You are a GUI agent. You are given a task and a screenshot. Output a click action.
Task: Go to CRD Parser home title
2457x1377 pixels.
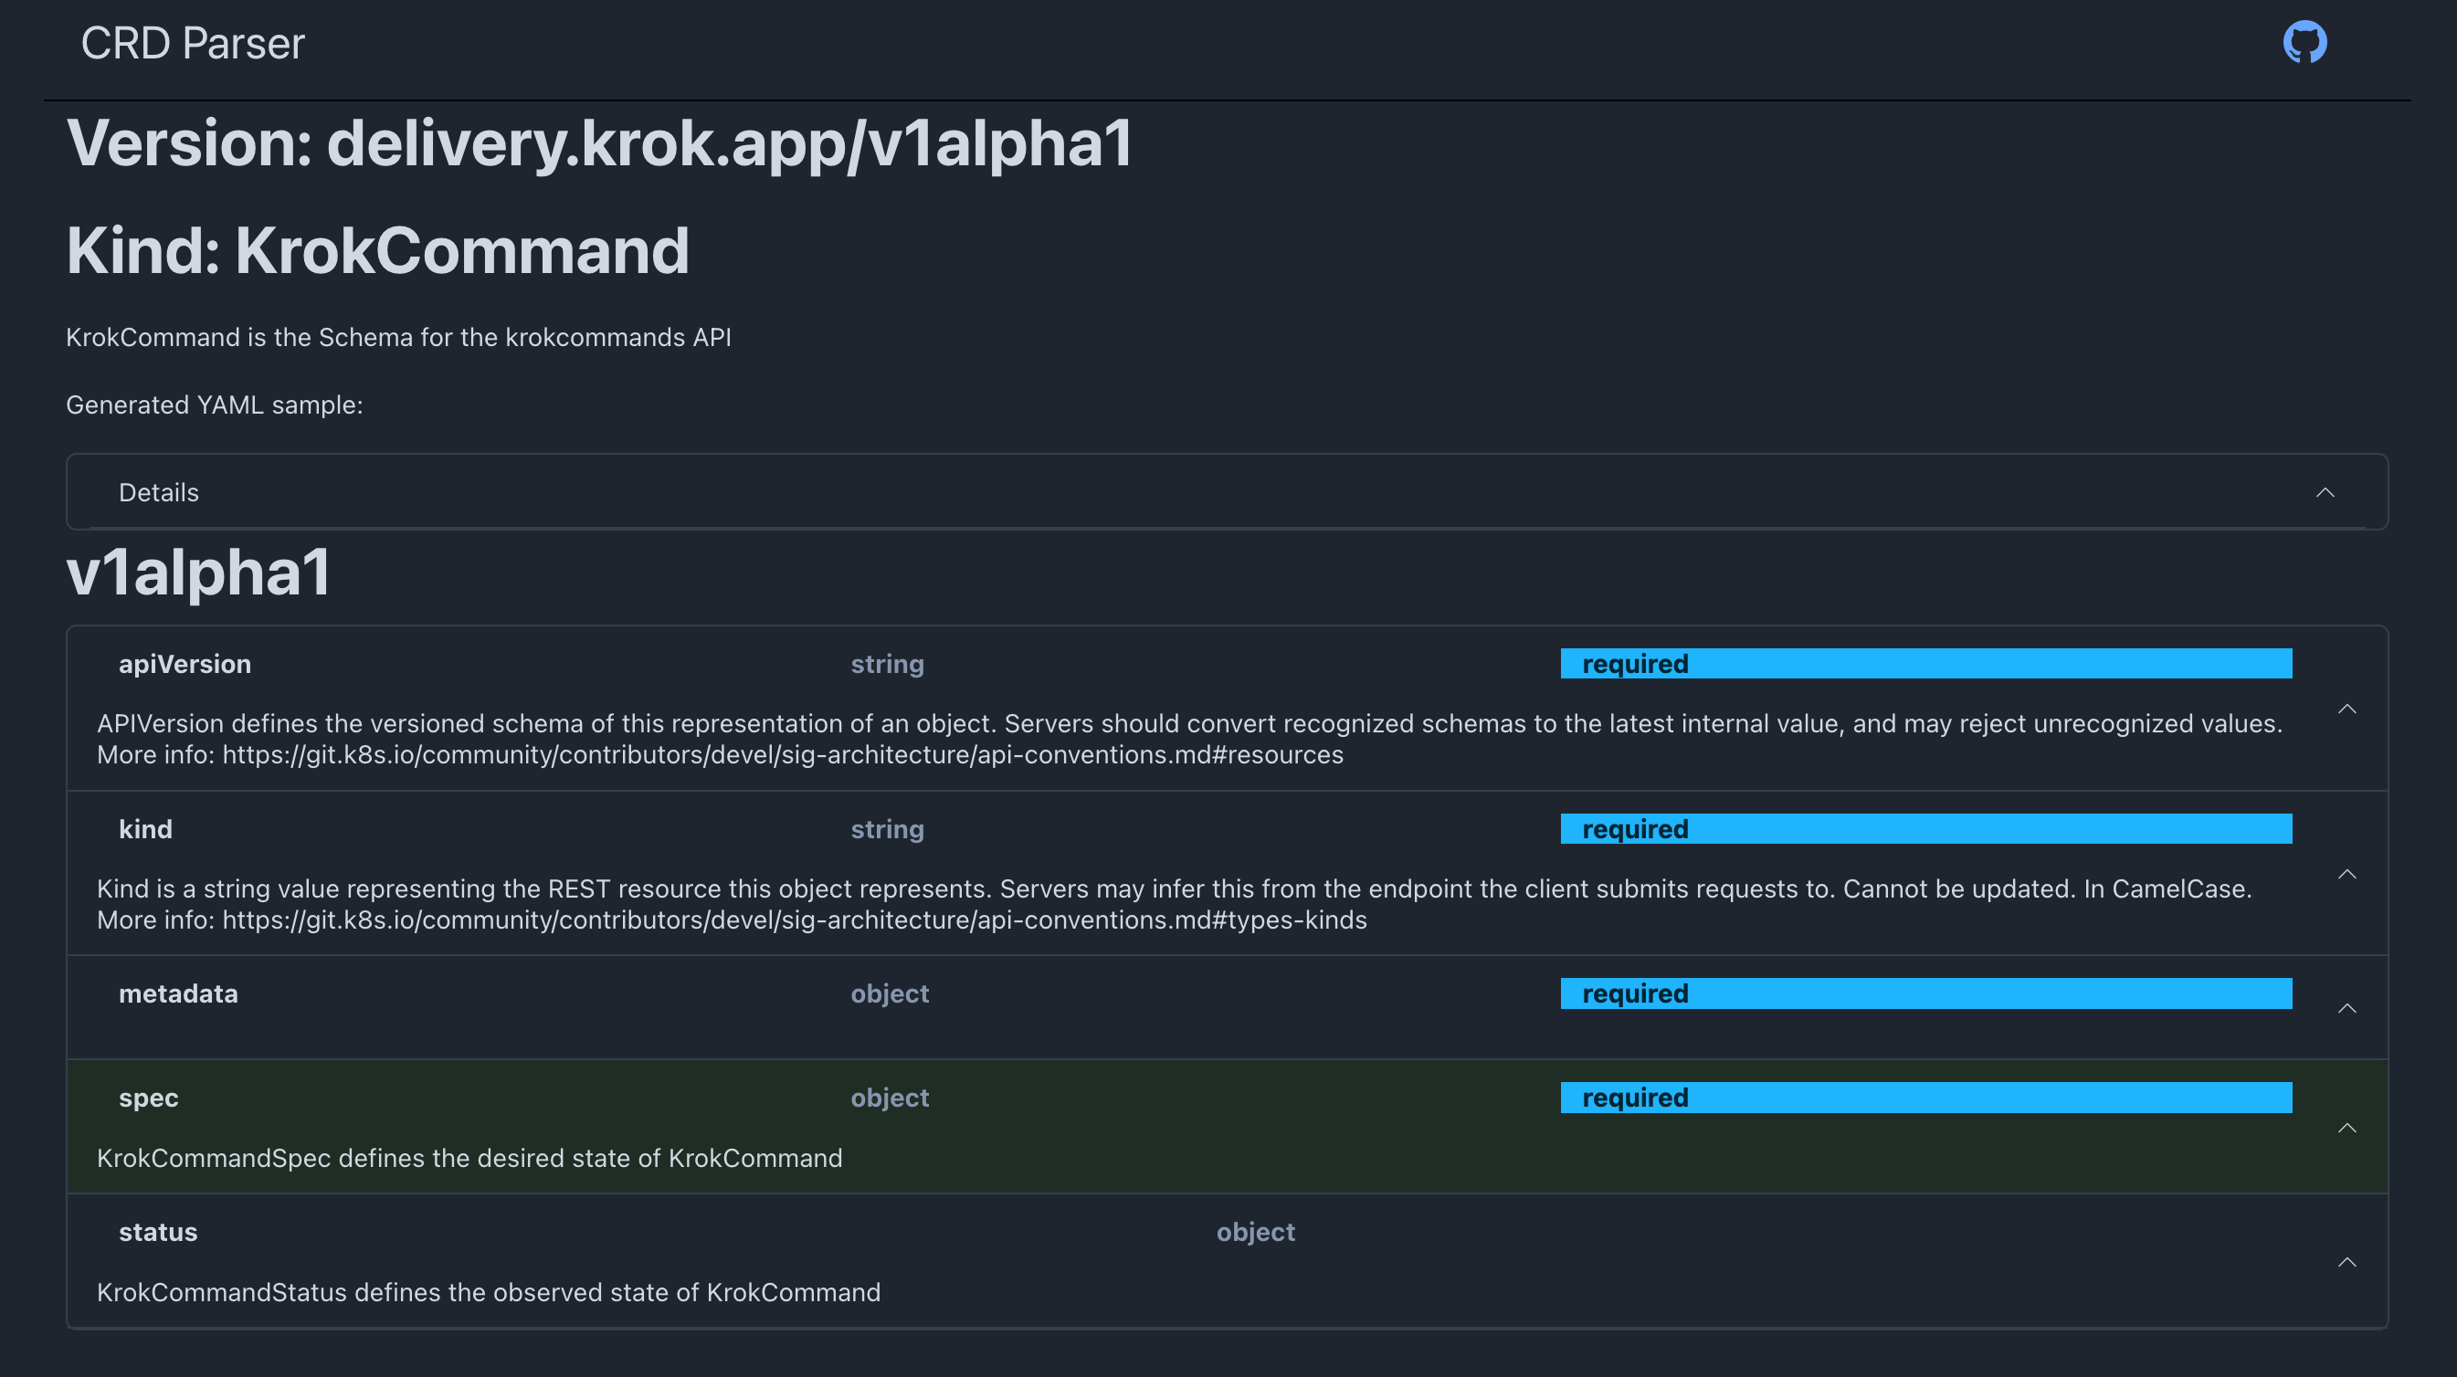coord(193,43)
